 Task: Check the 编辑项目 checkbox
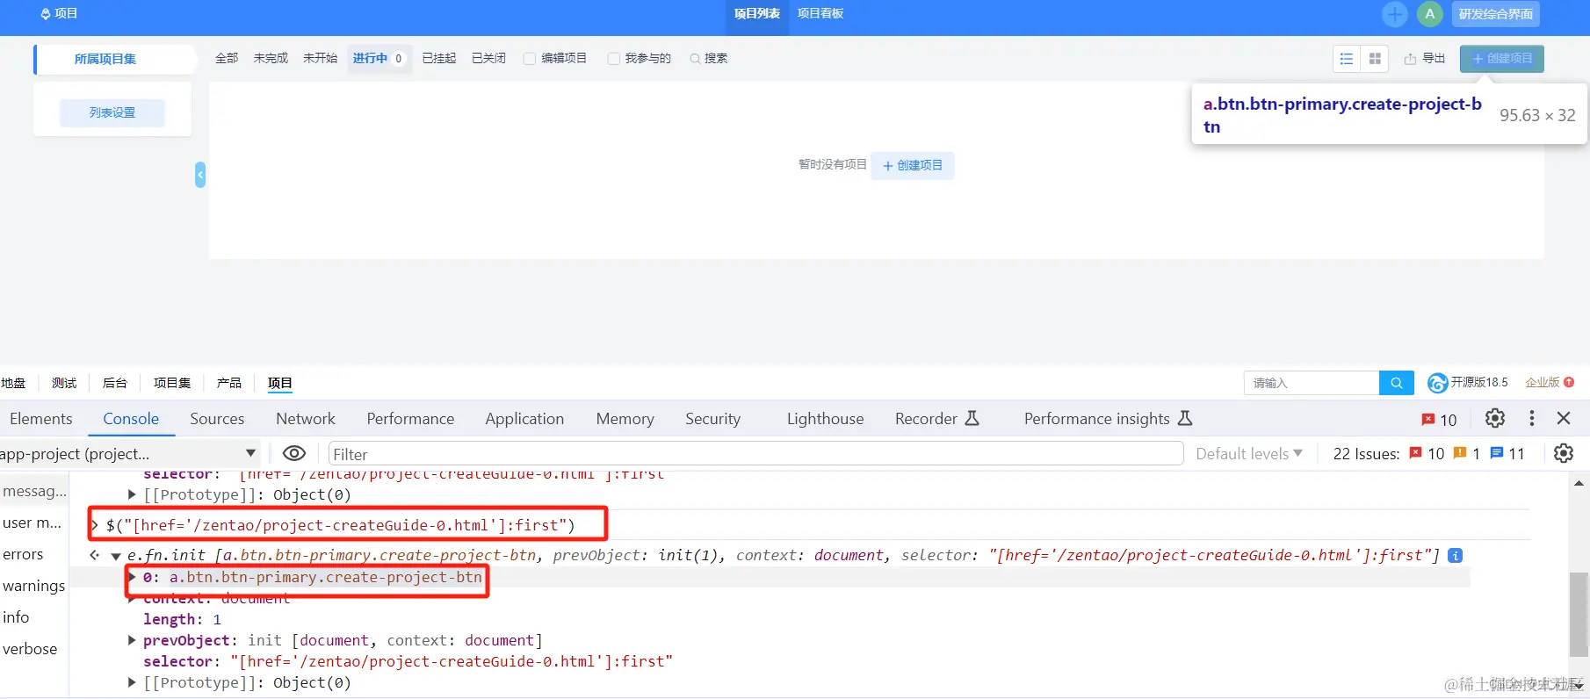point(530,59)
